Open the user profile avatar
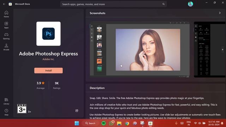The width and height of the screenshot is (226, 127). coord(190,4)
